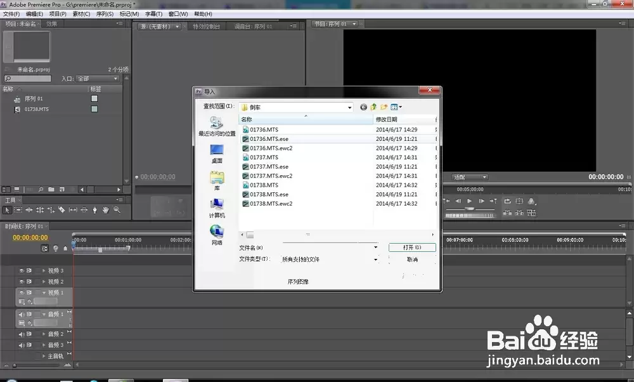Click the 文件名 input field

(330, 247)
